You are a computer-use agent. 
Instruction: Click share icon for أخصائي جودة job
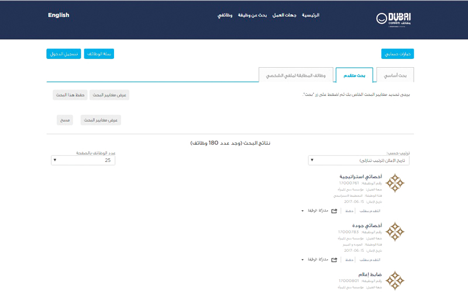334,259
